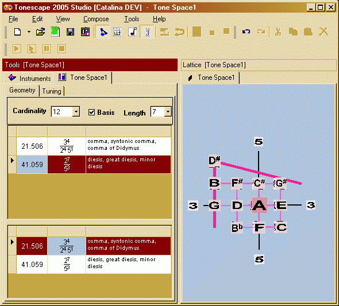The height and width of the screenshot is (306, 339).
Task: Click the Bb note in lattice
Action: [x=237, y=227]
